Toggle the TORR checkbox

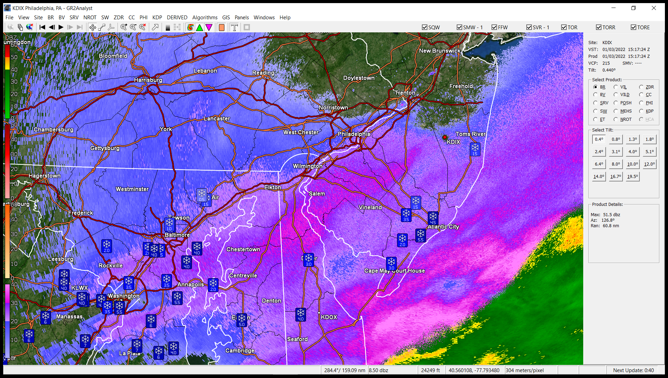pos(599,27)
